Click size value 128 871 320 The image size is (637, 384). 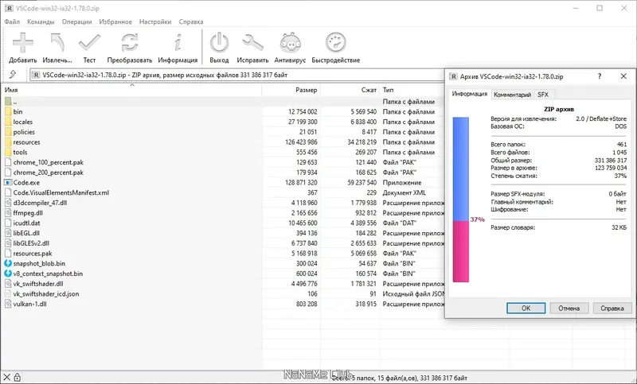pos(301,183)
